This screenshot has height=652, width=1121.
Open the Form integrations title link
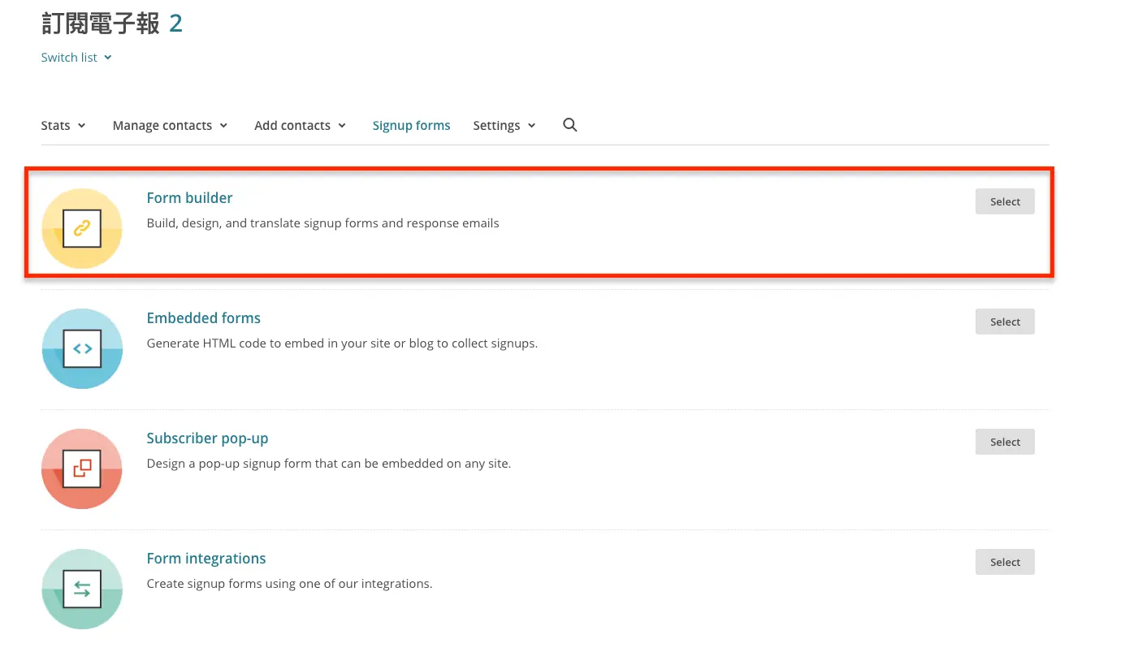pyautogui.click(x=206, y=559)
